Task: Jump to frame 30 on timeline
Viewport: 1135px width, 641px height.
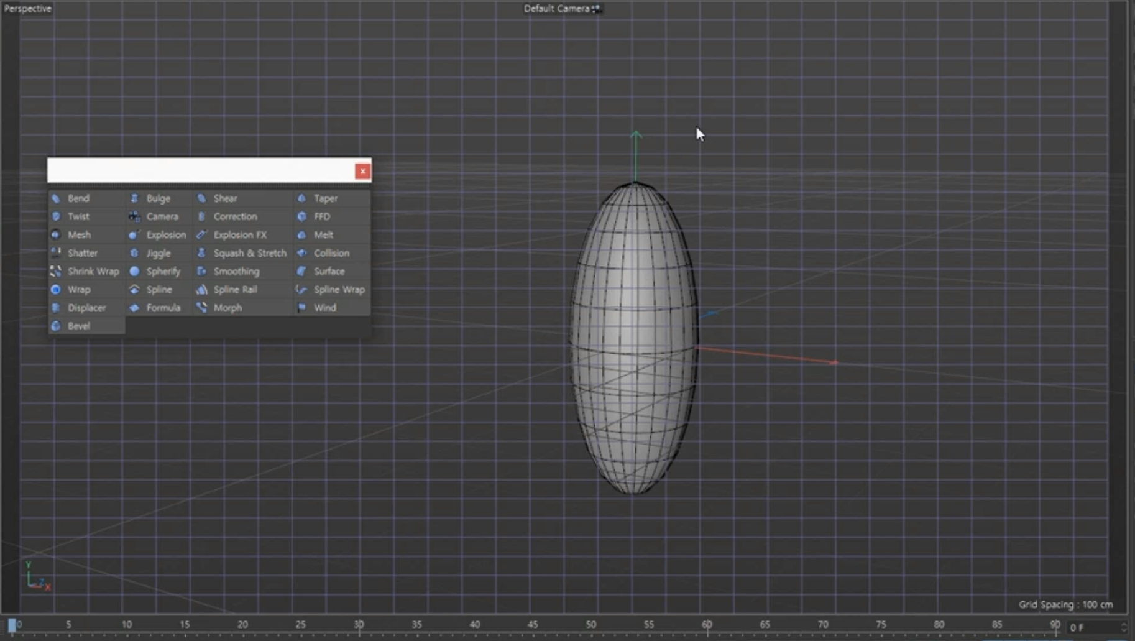Action: (359, 625)
